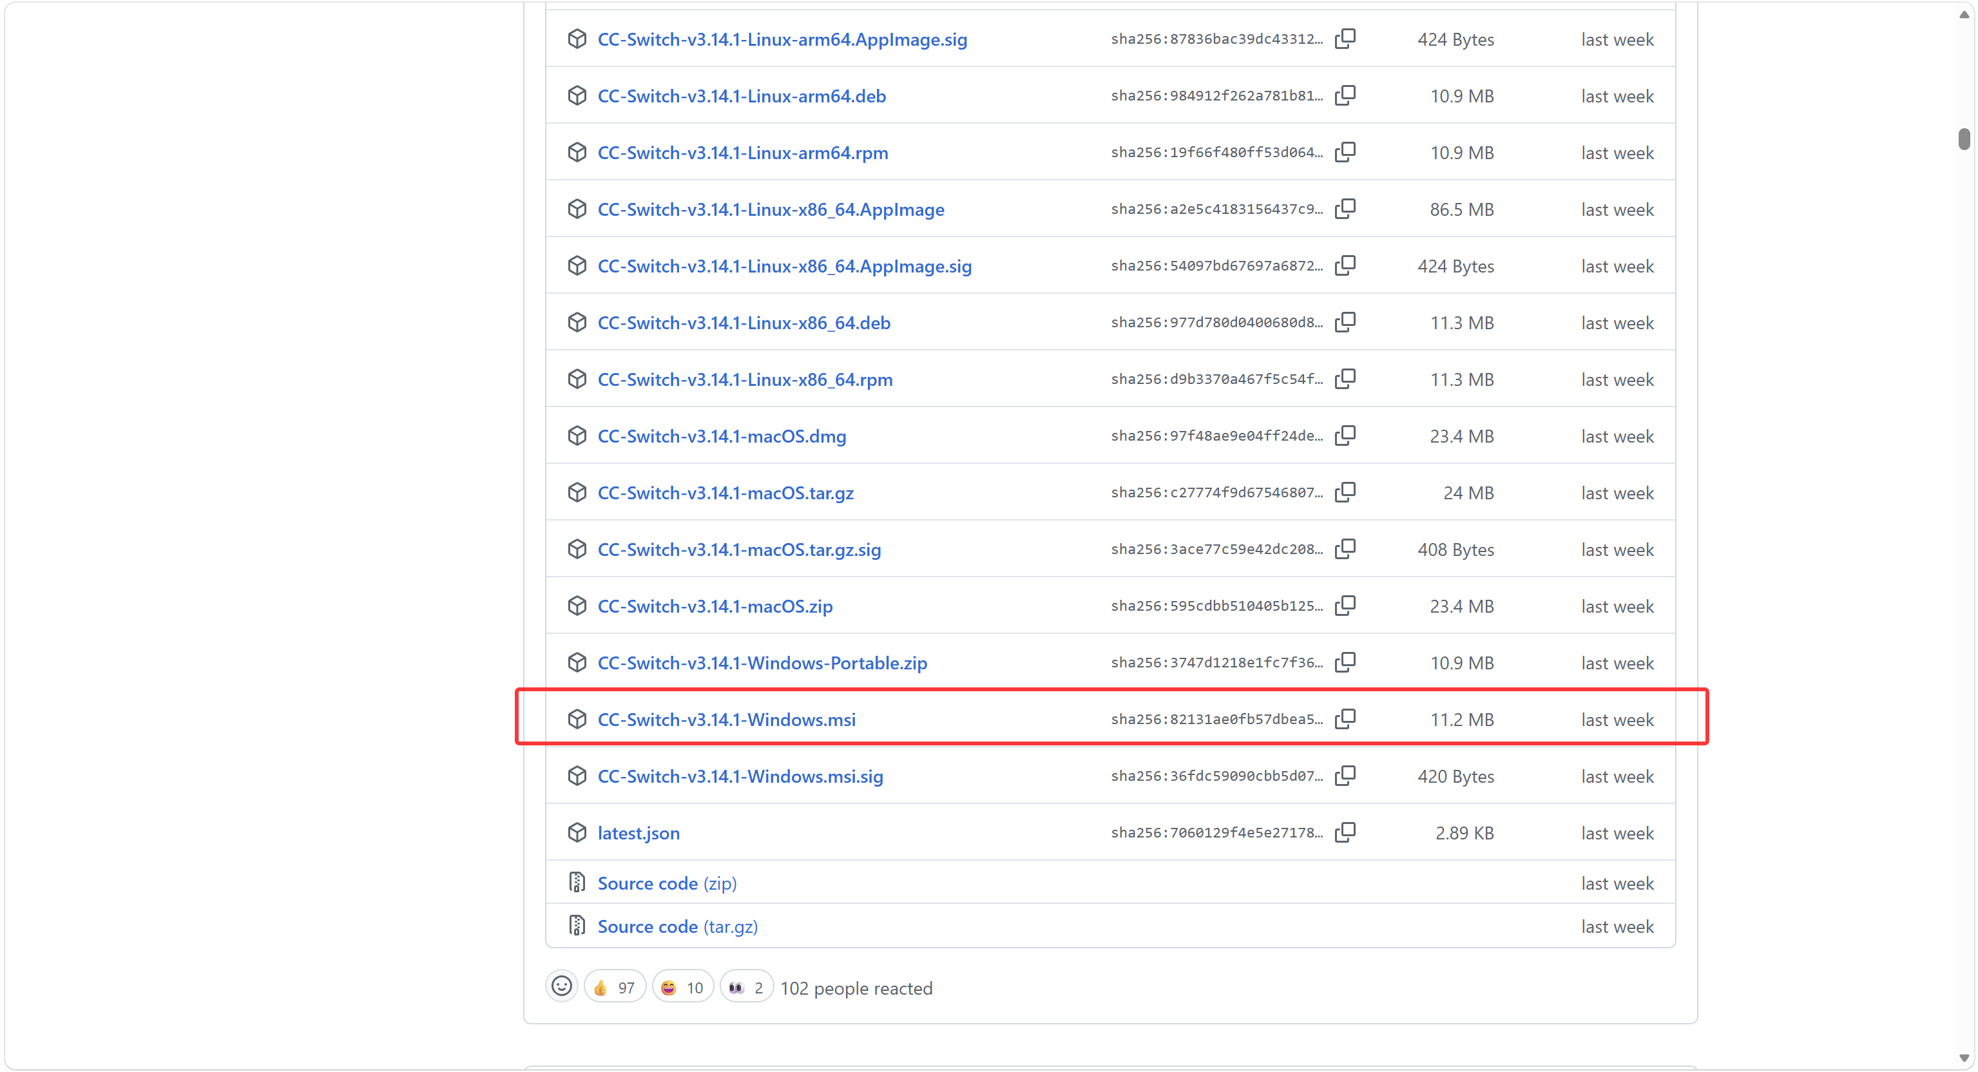
Task: Copy sha256 for Windows-Portable.zip
Action: pyautogui.click(x=1345, y=663)
